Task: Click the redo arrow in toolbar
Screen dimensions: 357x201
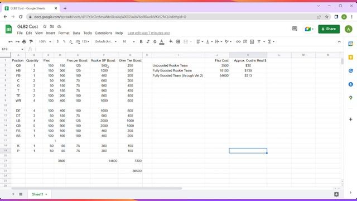Action: point(17,42)
